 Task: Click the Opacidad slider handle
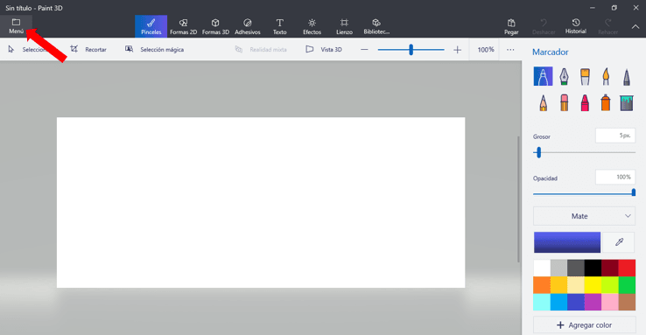point(634,192)
